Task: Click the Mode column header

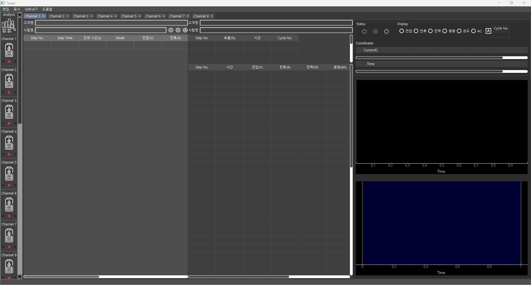Action: (120, 38)
